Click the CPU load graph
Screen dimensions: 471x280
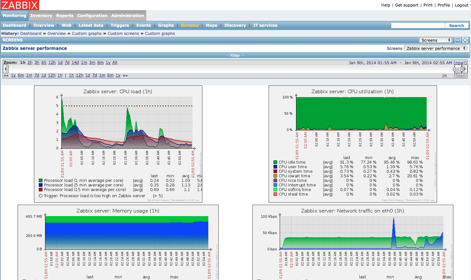118,144
